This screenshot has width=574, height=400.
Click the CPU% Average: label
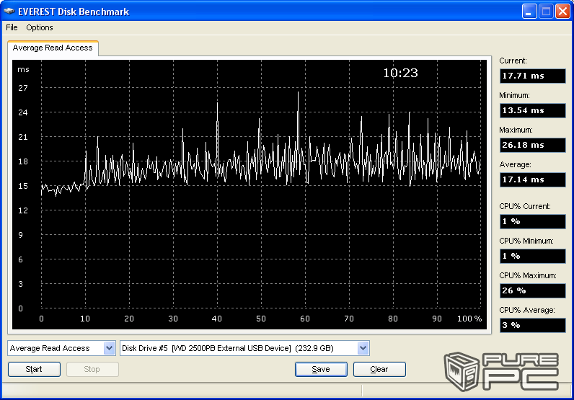(x=527, y=311)
